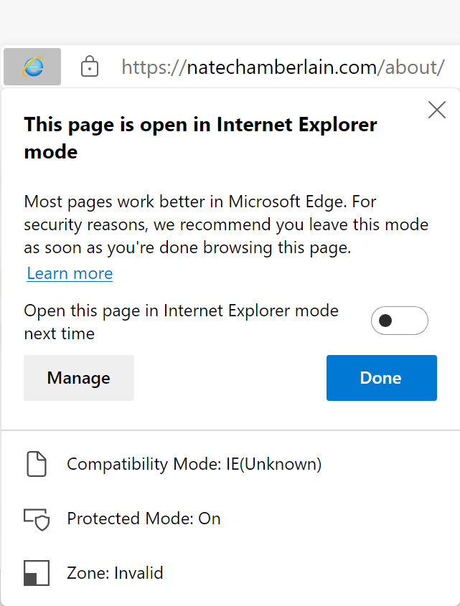Dismiss the IE mode dialog with the X

[436, 110]
